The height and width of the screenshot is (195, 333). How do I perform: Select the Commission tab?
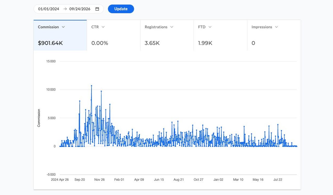[x=60, y=35]
